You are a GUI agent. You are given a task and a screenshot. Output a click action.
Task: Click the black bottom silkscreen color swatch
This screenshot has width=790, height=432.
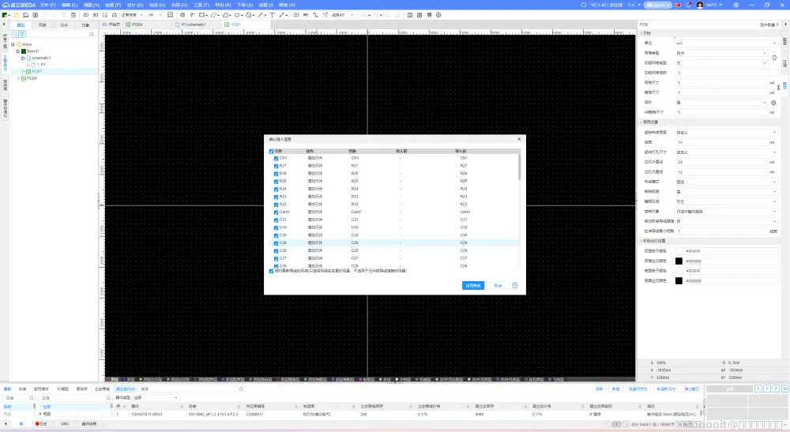point(679,281)
